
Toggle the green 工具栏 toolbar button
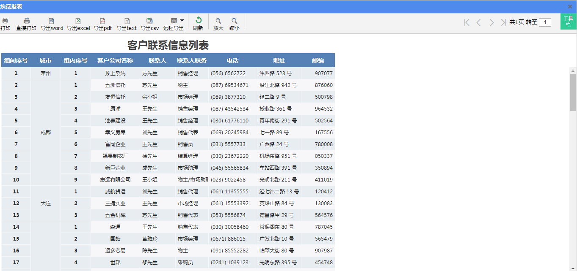[x=569, y=22]
